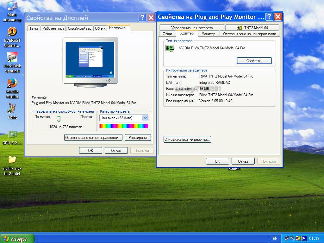Open the NVIDIA settings tray icon
The width and height of the screenshot is (324, 243).
298,238
